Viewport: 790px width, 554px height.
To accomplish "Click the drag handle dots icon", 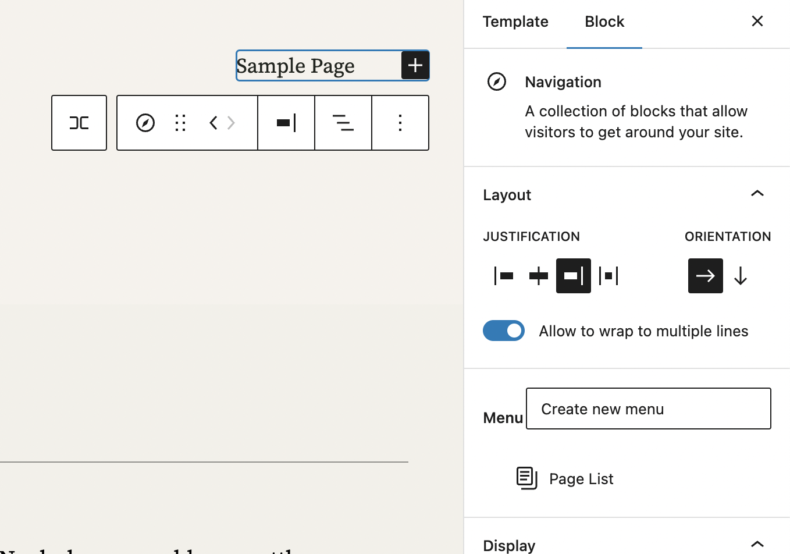I will pyautogui.click(x=180, y=123).
